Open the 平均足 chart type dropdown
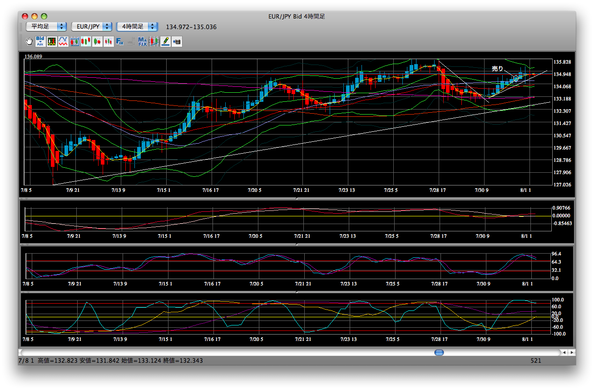Viewport: 594px width, 390px height. (x=46, y=27)
